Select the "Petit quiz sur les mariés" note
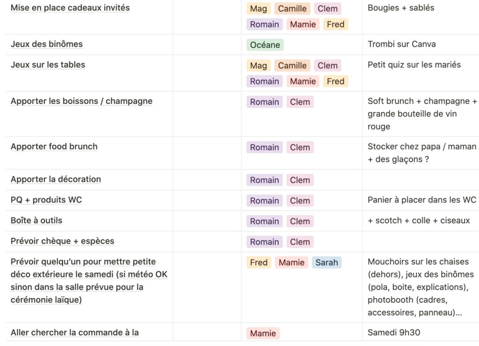The height and width of the screenshot is (346, 479). click(x=414, y=65)
